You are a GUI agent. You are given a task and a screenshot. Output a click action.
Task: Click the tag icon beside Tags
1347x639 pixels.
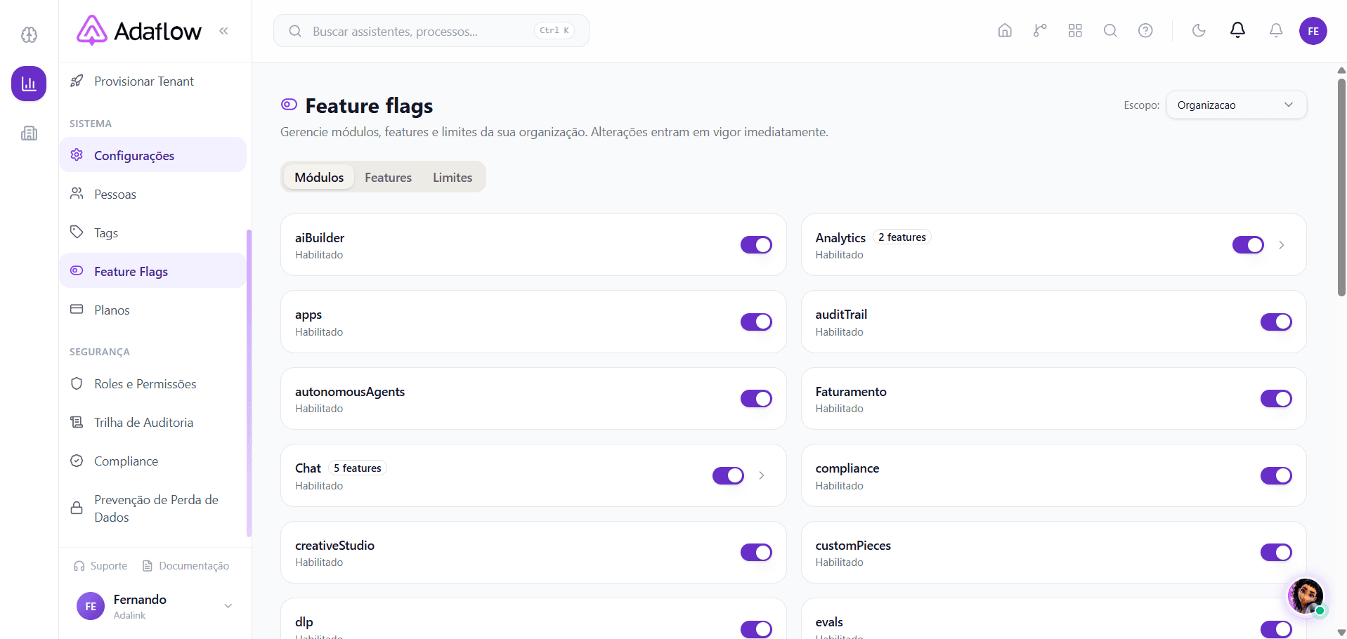tap(77, 232)
